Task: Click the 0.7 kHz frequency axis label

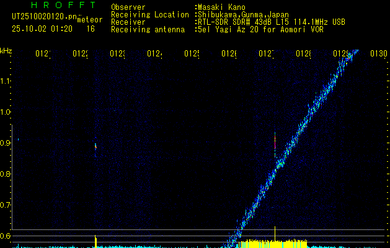Action: [x=6, y=205]
